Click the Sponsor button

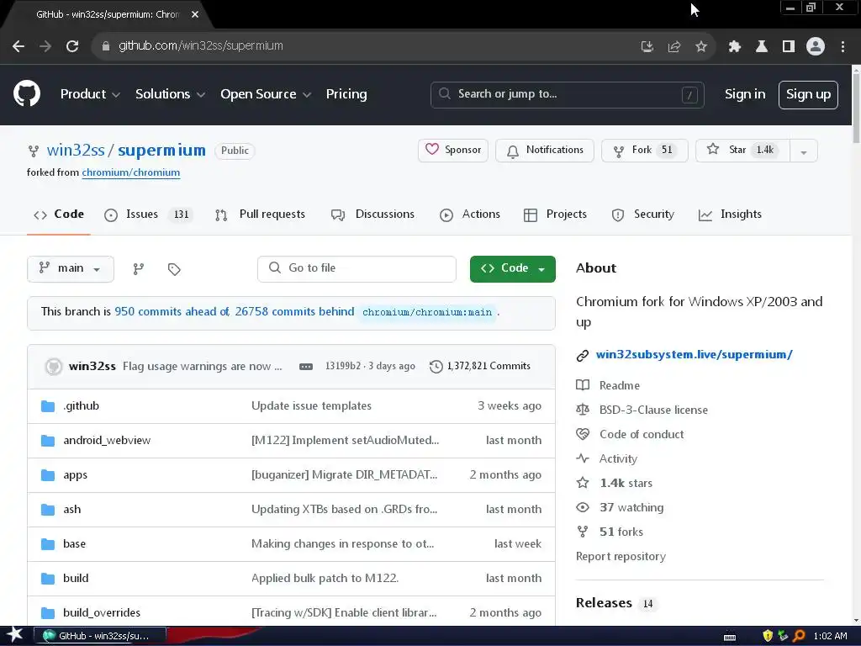[453, 151]
